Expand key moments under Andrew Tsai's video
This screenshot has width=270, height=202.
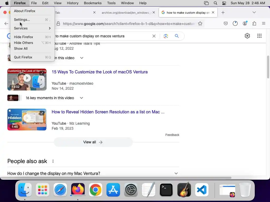click(x=82, y=58)
